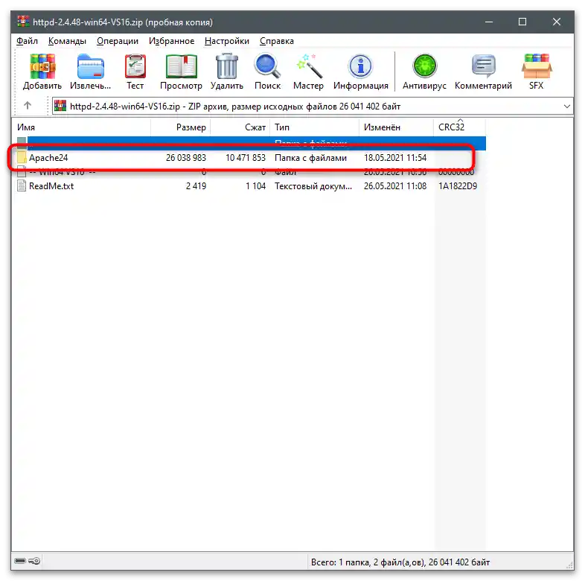Close the WinRAR window
The width and height of the screenshot is (585, 581).
click(557, 22)
